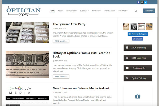Open the eyeglasses trays article thumbnail

[x=27, y=33]
